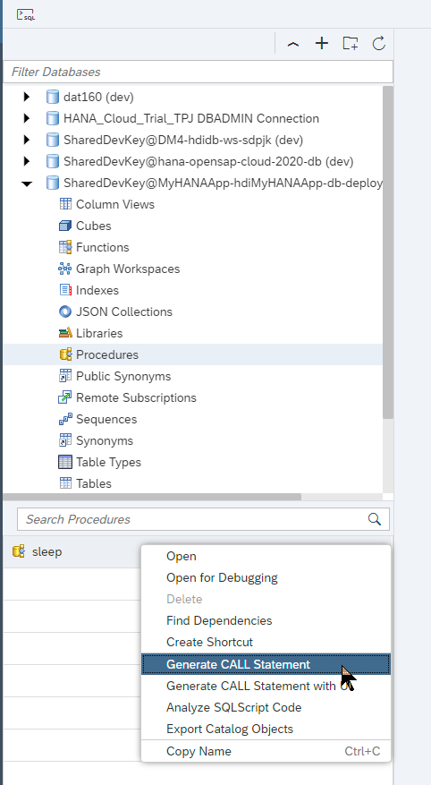Image resolution: width=431 pixels, height=785 pixels.
Task: Click the search magnifier in Search Procedures
Action: pos(375,519)
